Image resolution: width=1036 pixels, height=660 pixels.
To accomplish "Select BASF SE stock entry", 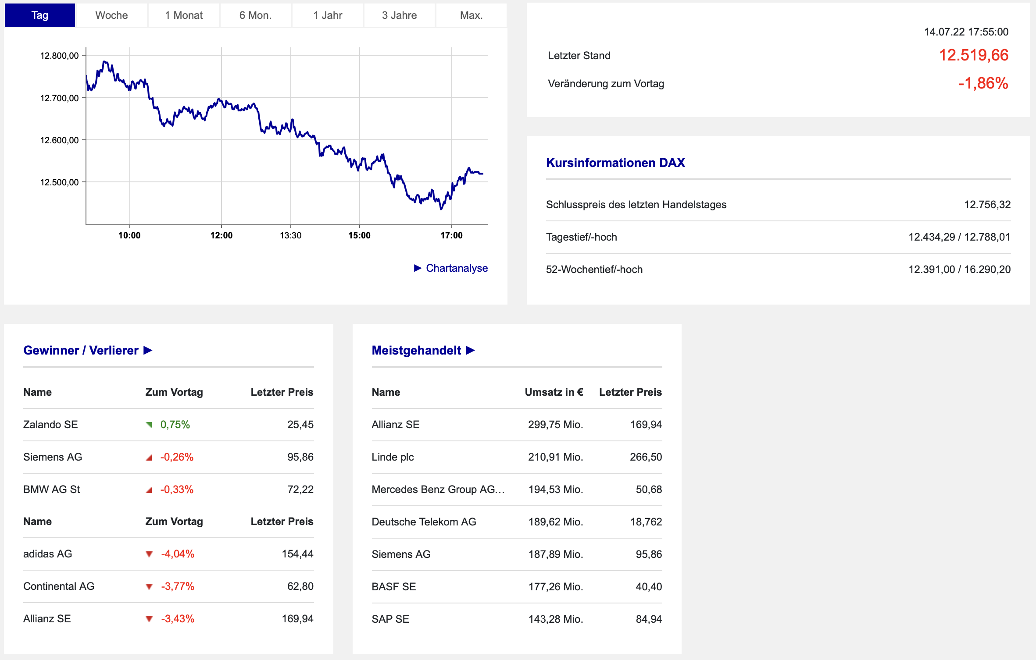I will coord(393,587).
